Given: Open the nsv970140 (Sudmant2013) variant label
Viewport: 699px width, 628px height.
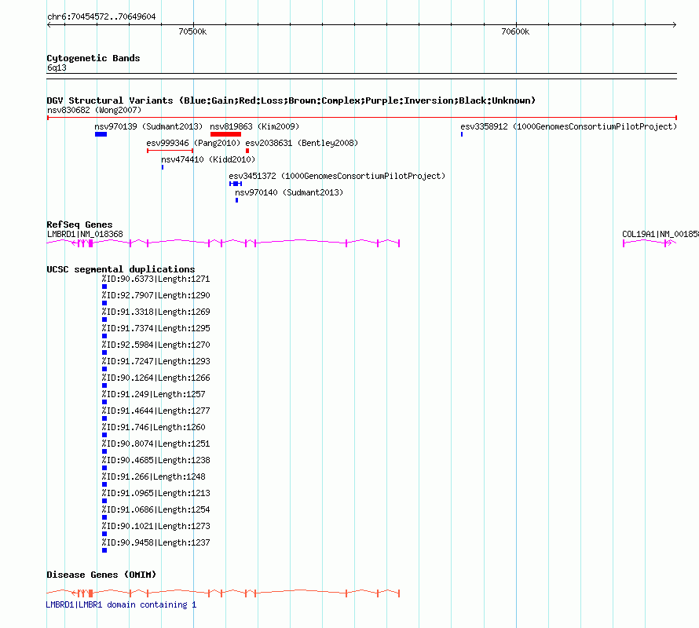Looking at the screenshot, I should coord(289,192).
